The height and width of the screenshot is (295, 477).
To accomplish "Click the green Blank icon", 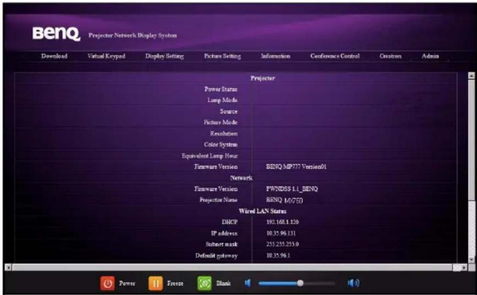I will 204,283.
